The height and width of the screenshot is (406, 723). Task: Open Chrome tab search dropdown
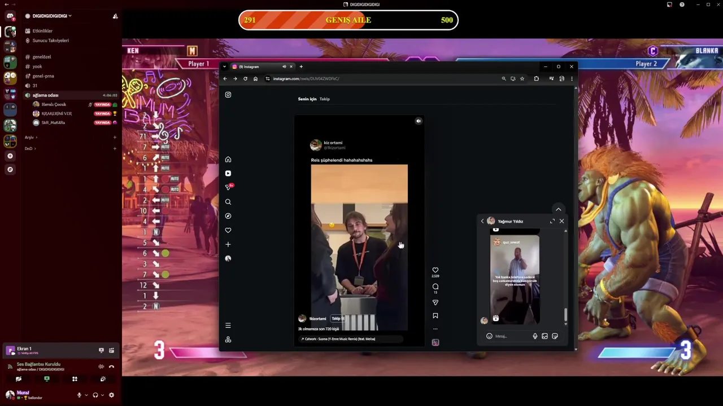point(224,67)
